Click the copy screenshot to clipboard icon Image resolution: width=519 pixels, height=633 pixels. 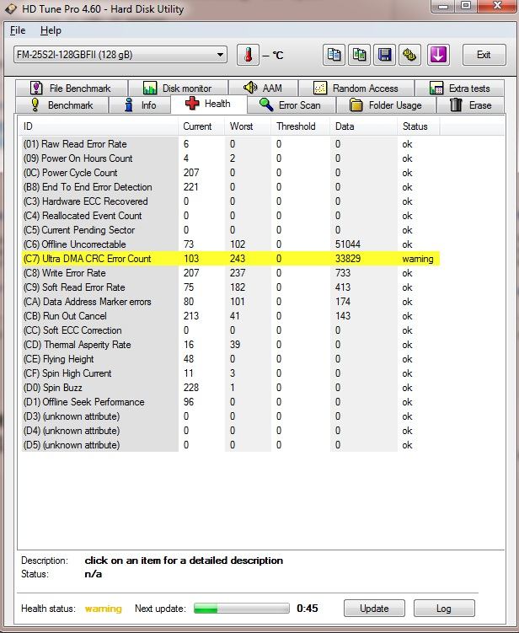pyautogui.click(x=359, y=55)
